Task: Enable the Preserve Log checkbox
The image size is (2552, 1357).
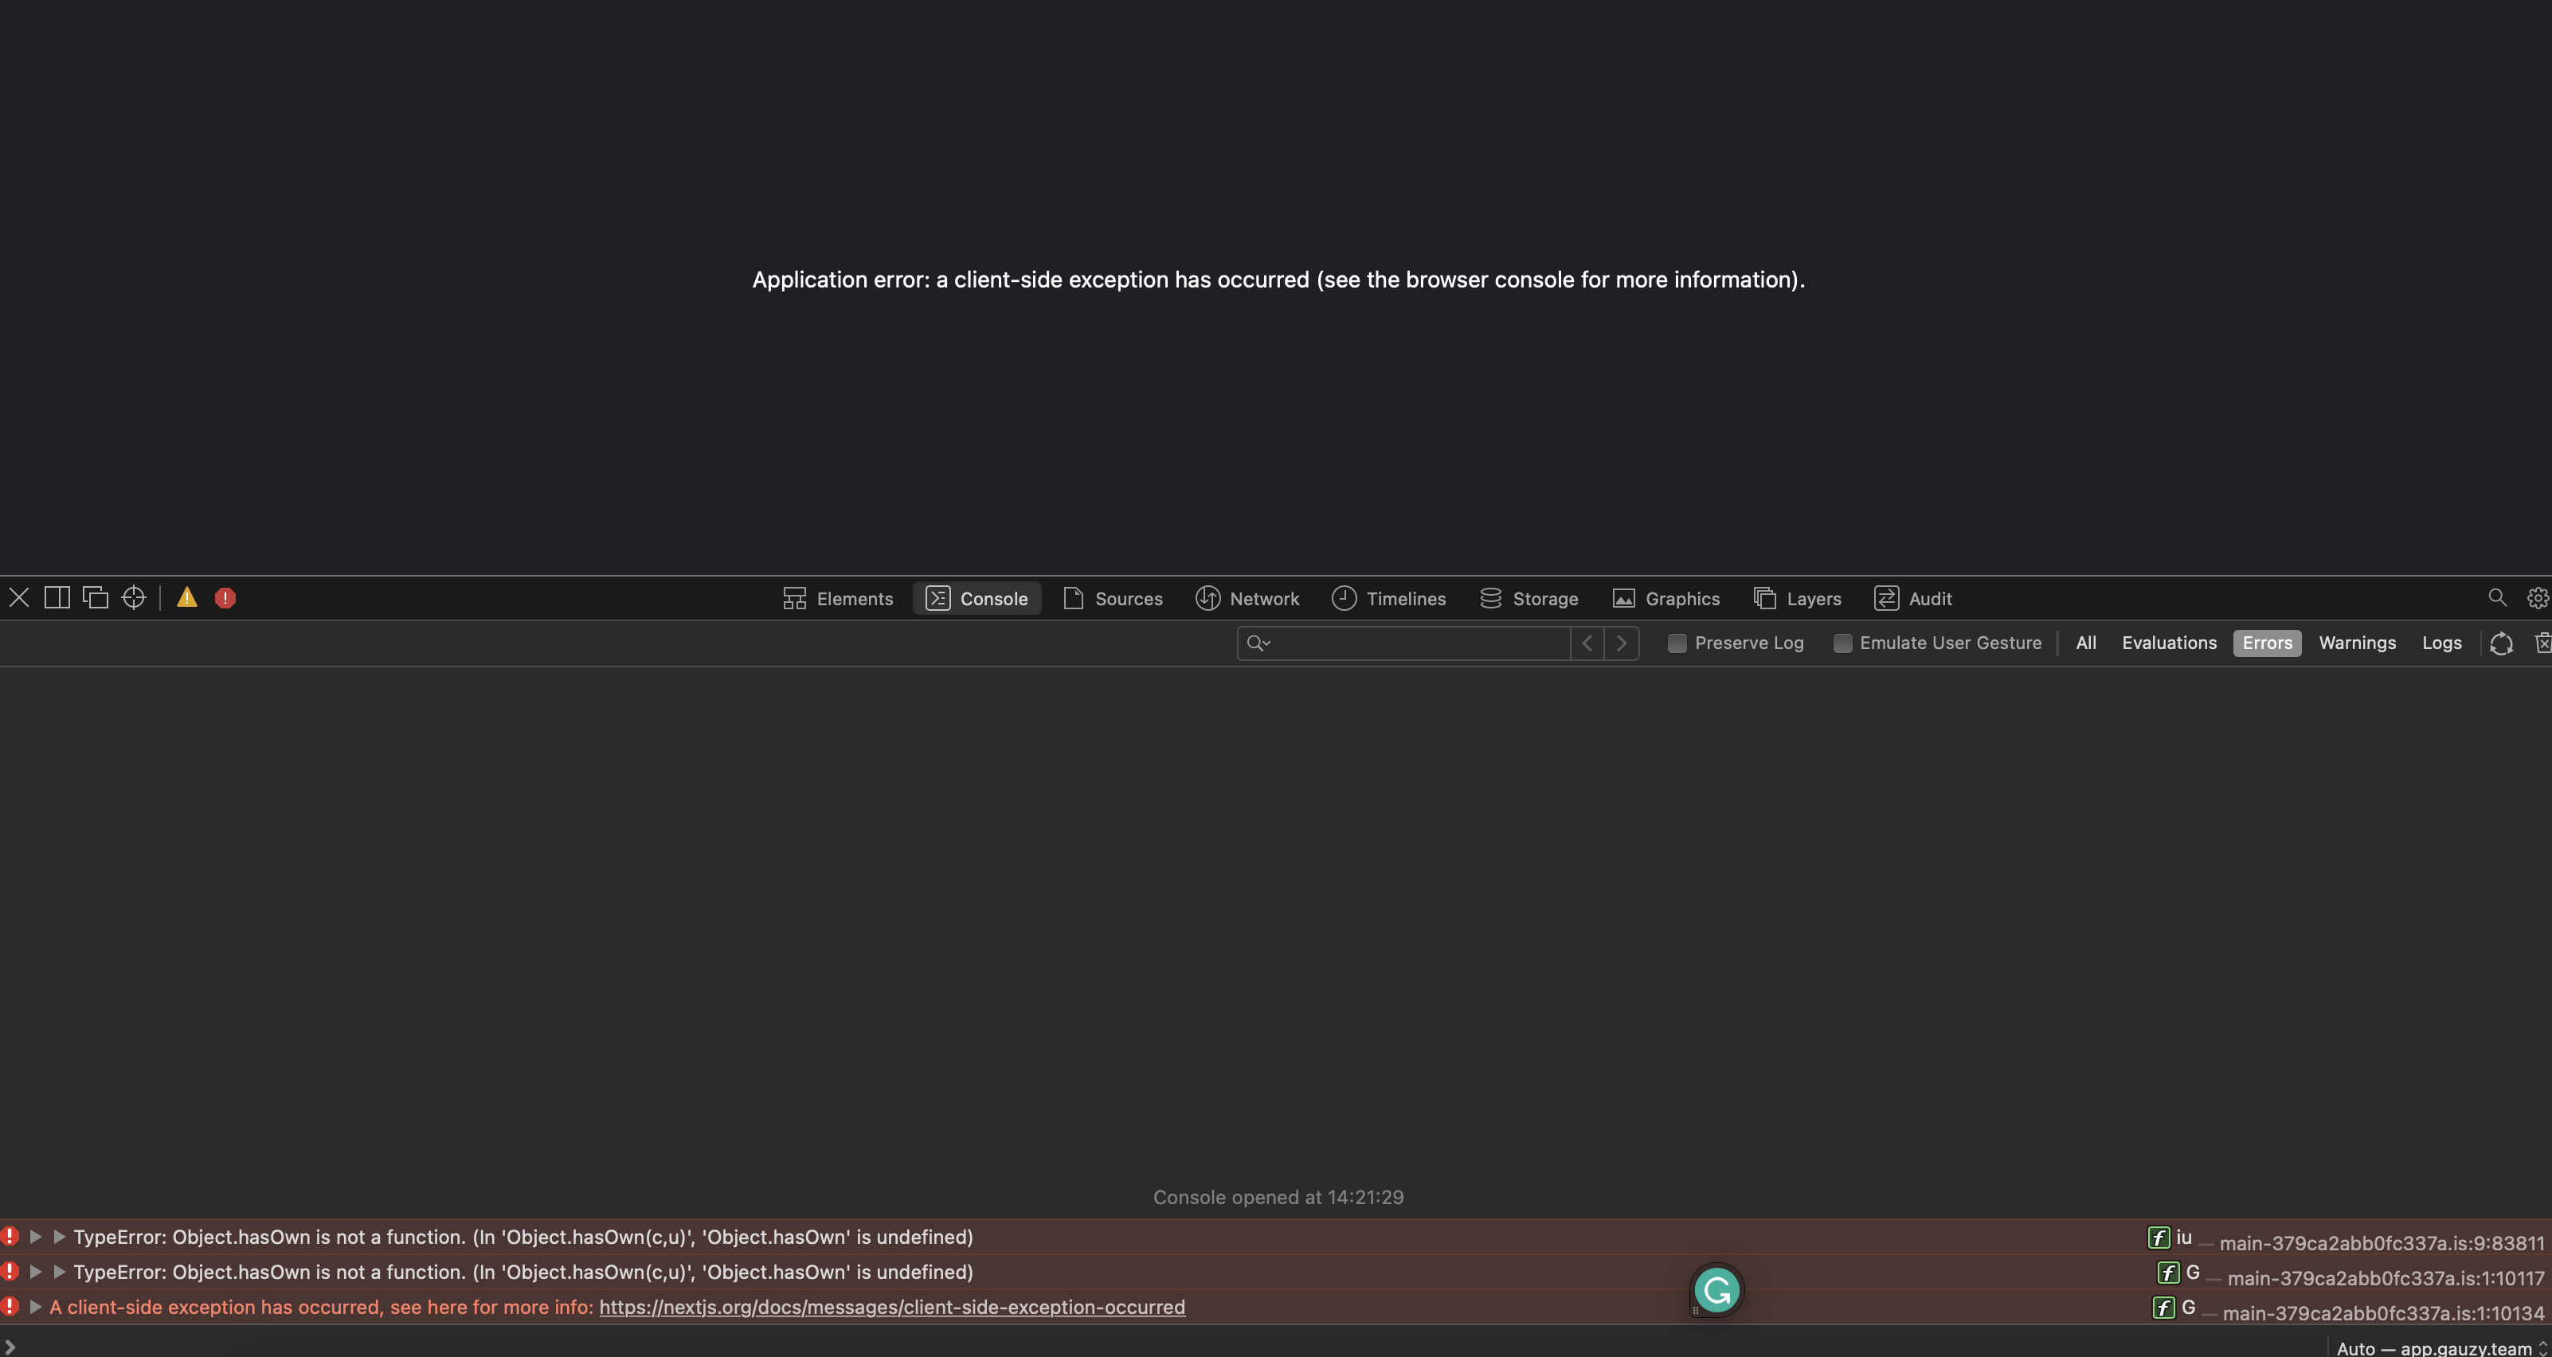Action: tap(1677, 643)
